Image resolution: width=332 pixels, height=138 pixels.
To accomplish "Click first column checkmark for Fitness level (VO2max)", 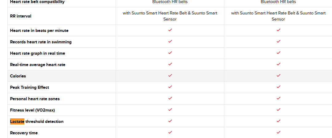I will [x=170, y=110].
